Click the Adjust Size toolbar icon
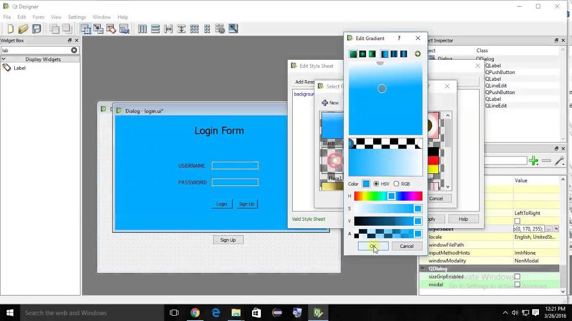 point(233,29)
